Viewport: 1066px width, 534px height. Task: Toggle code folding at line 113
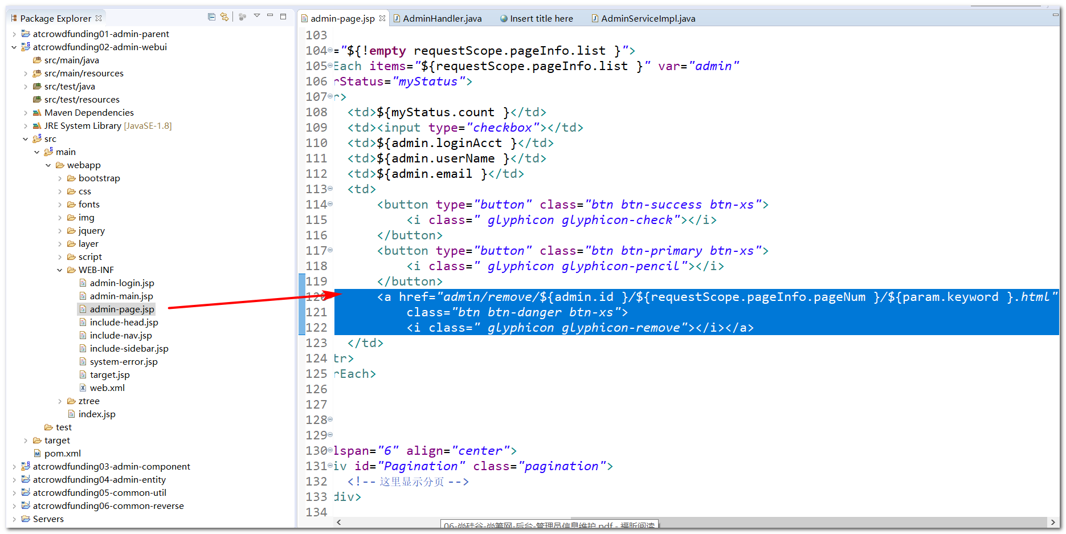pos(330,189)
